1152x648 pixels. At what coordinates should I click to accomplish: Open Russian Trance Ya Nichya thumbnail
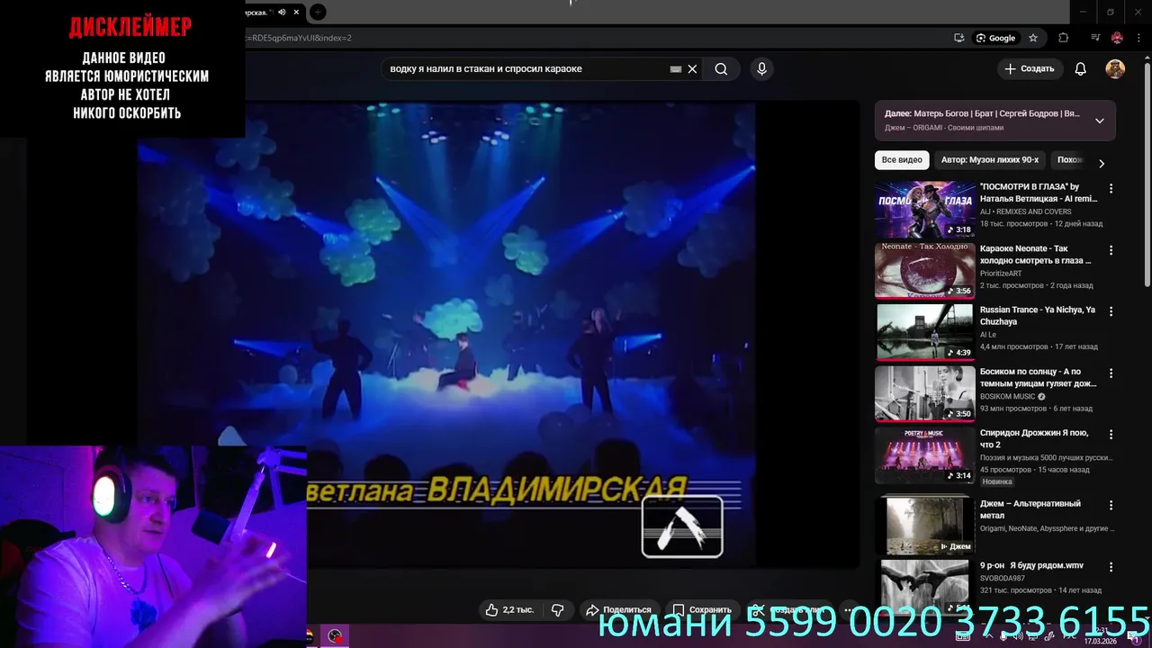click(924, 332)
